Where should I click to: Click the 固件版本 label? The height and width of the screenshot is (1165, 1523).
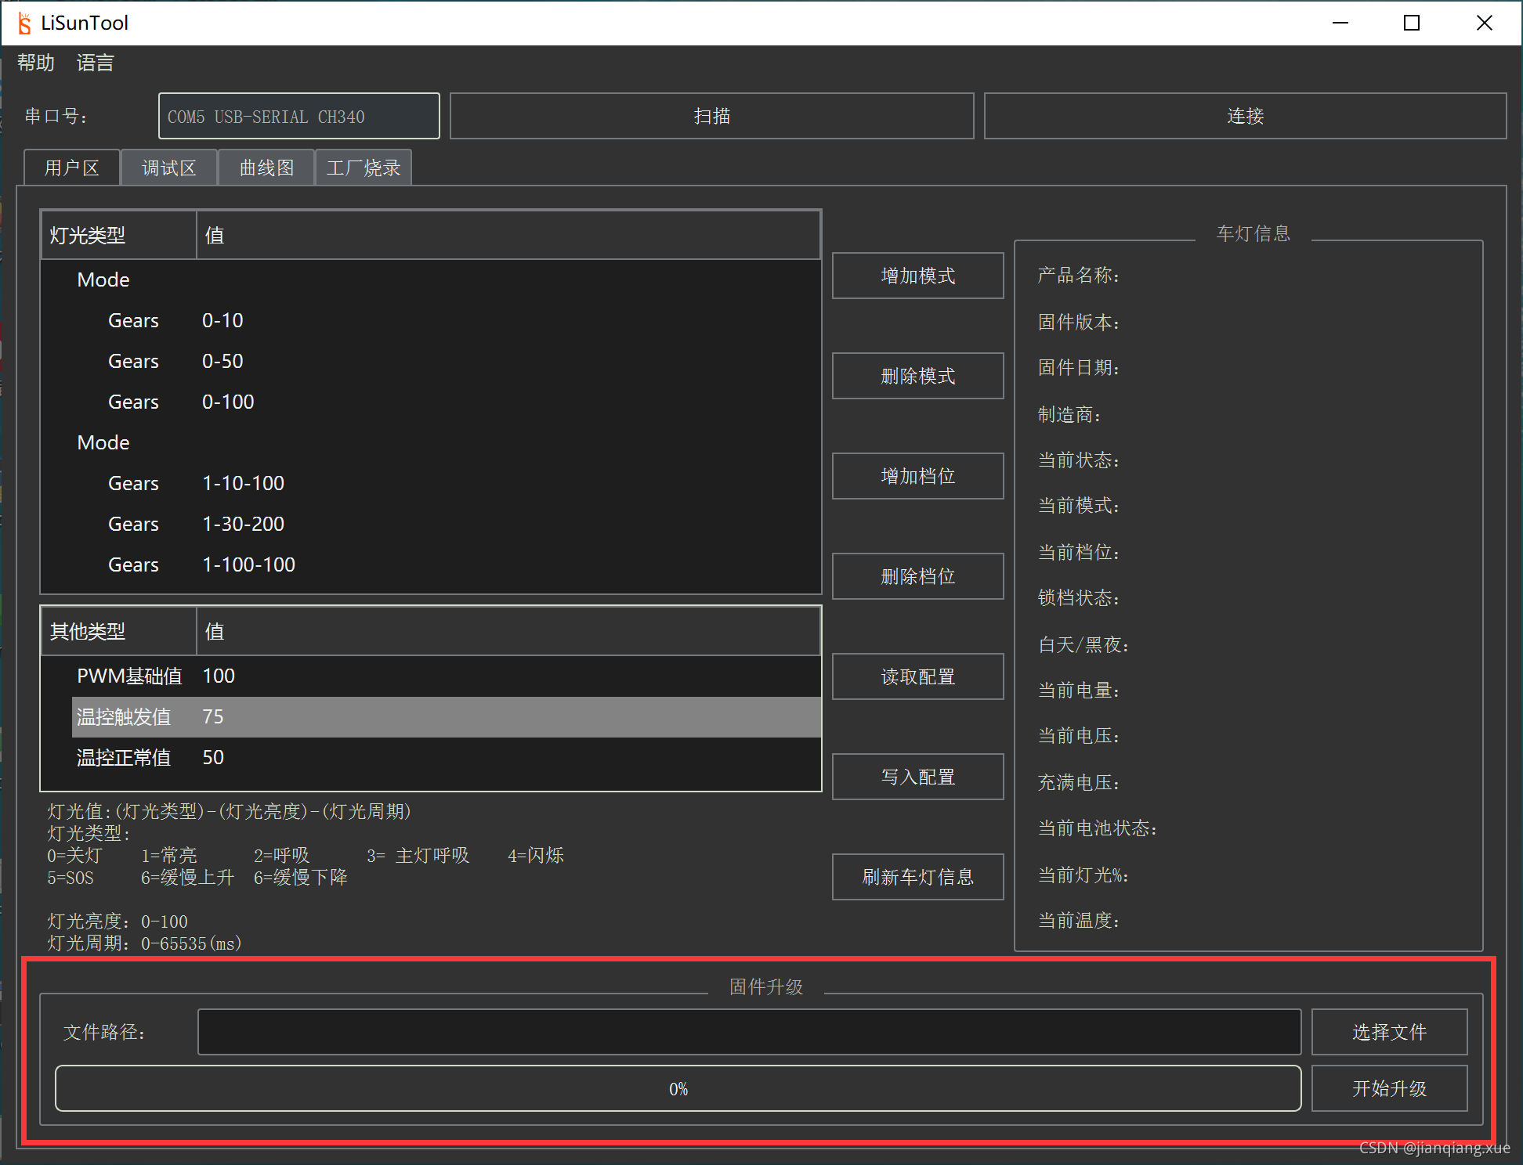[1078, 323]
